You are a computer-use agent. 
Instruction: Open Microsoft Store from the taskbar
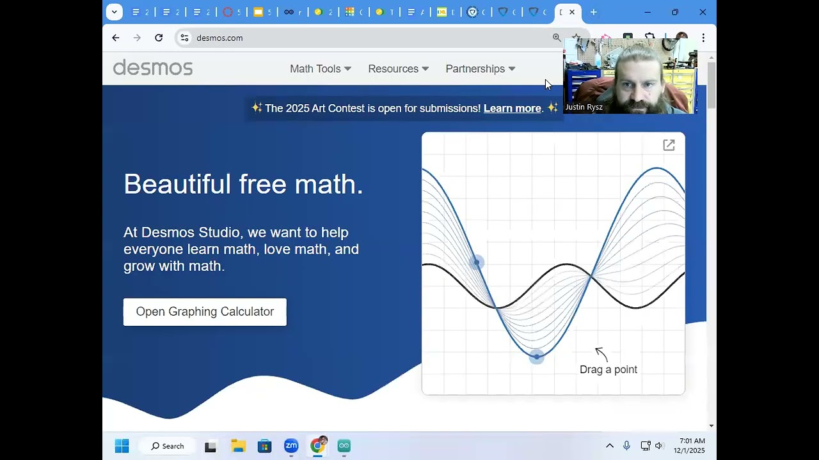264,446
